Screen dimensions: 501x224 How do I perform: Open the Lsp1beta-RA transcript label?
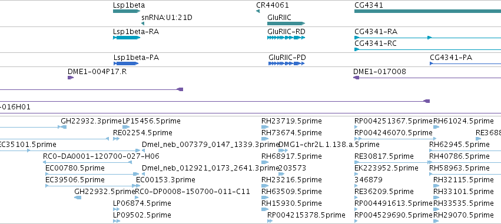tap(136, 32)
